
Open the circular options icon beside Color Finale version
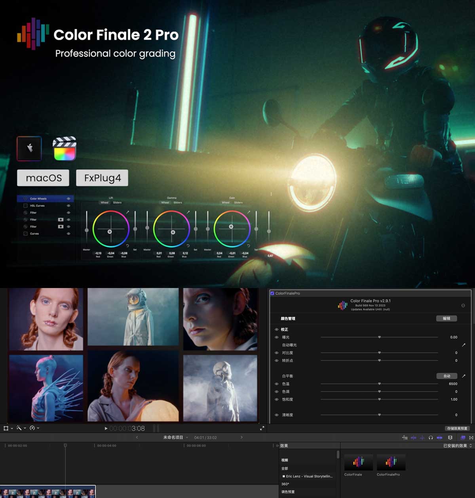pyautogui.click(x=463, y=305)
